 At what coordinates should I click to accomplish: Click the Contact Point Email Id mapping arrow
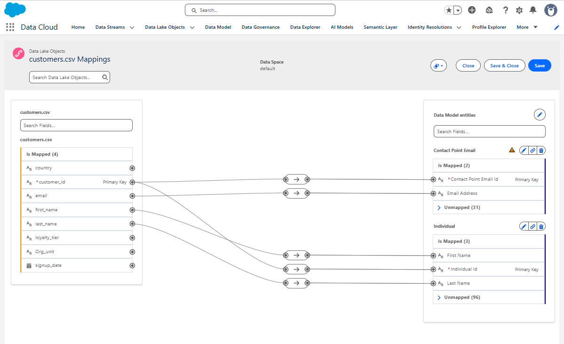point(296,179)
